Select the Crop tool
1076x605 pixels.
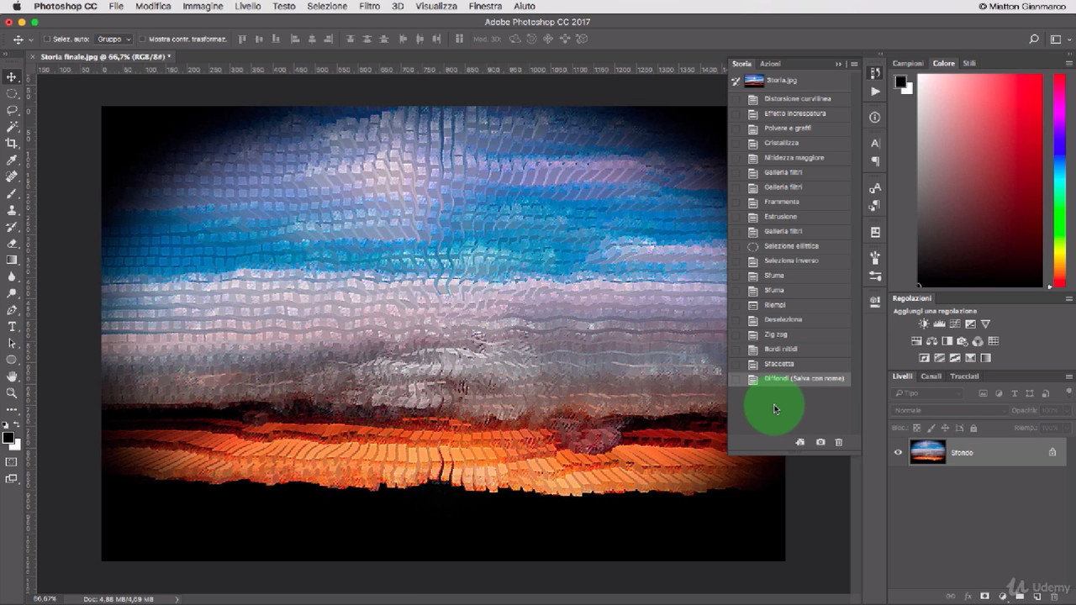(12, 144)
